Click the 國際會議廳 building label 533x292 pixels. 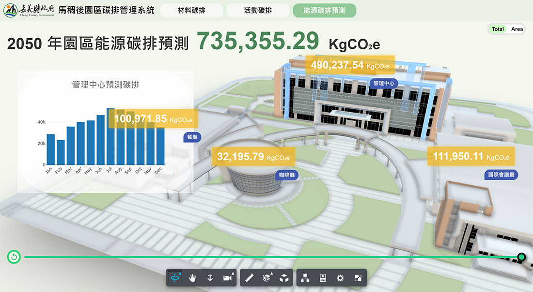coord(502,175)
